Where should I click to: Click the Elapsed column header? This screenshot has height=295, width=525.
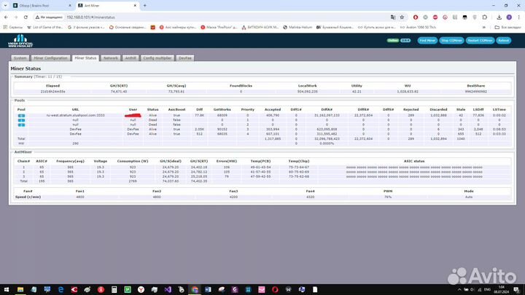(x=53, y=86)
